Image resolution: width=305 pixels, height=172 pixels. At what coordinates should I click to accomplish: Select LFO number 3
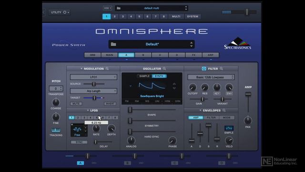84,118
